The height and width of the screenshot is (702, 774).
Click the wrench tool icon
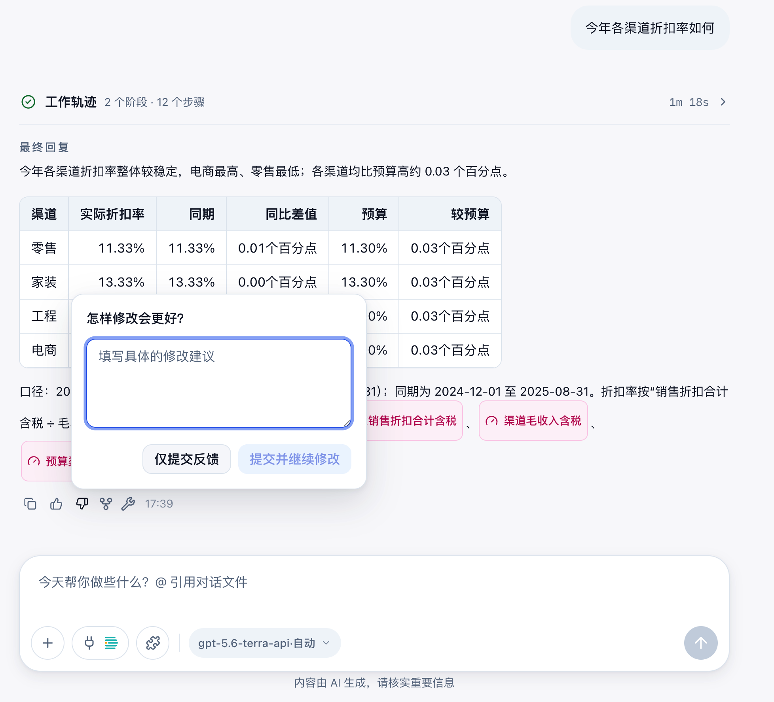point(128,504)
